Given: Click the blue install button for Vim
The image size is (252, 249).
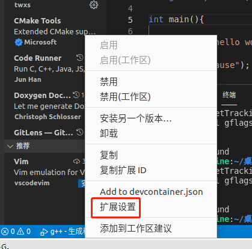Looking at the screenshot, I should point(82,183).
